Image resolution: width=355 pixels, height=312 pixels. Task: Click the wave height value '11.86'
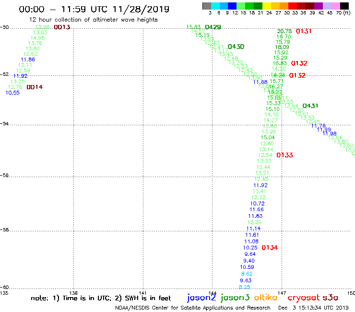(x=28, y=60)
